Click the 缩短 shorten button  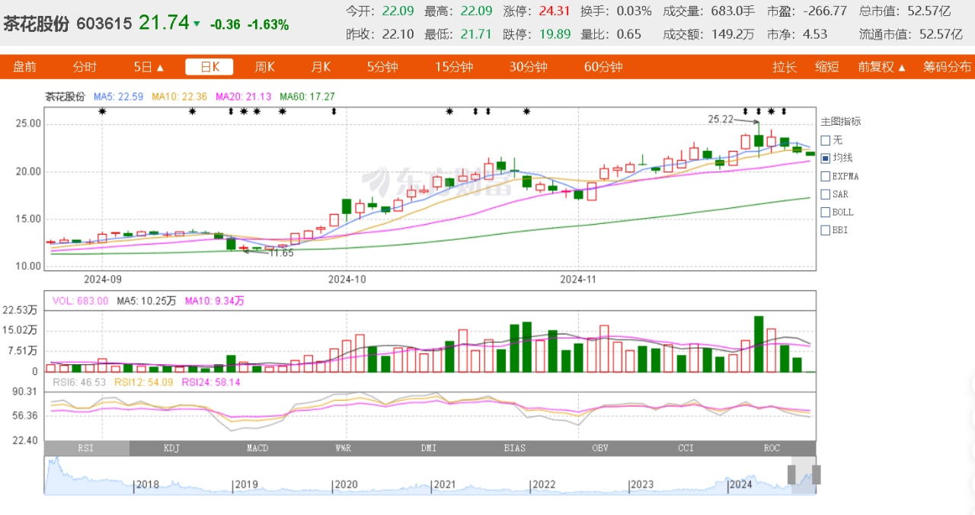(827, 67)
